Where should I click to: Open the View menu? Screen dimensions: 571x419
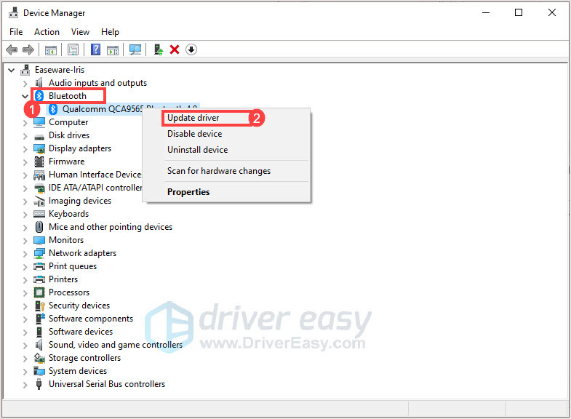point(80,32)
